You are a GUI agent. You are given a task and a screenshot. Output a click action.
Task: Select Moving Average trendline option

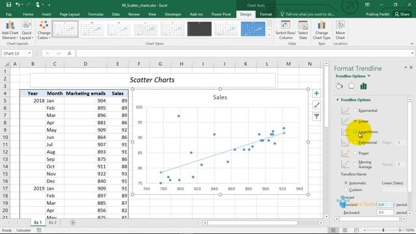(x=356, y=164)
